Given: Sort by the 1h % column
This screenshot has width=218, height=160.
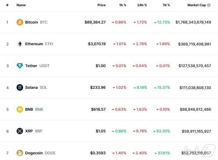Looking at the screenshot, I should coord(123,5).
